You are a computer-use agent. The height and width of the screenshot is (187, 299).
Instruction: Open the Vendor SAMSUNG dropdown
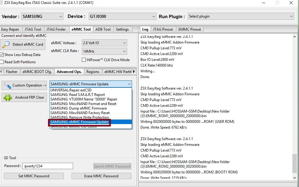(x=42, y=16)
